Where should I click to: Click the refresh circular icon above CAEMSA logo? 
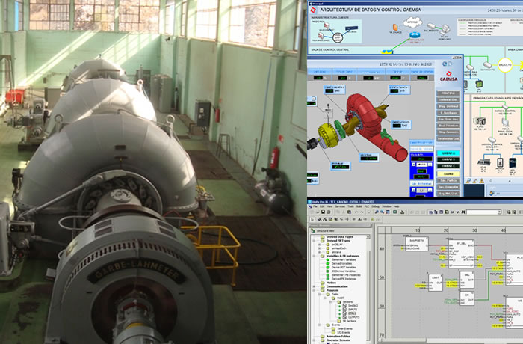(445, 64)
